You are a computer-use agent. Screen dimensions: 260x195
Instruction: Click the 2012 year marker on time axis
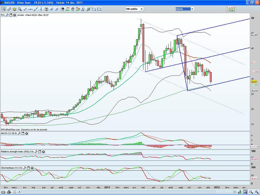click(217, 187)
